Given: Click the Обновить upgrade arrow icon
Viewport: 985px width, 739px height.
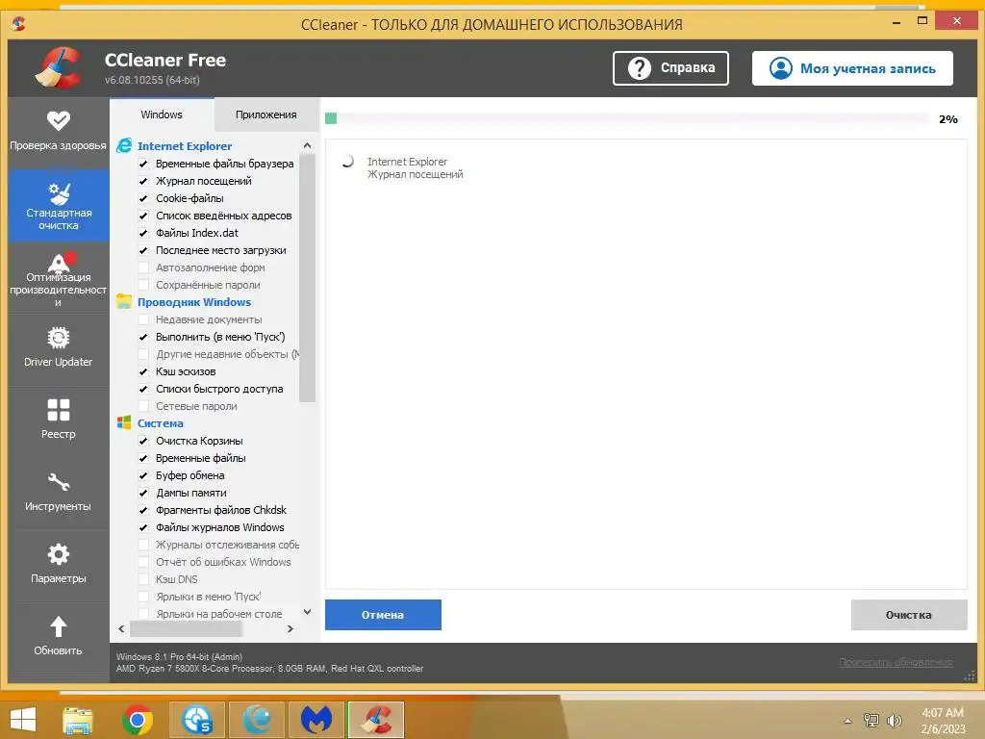Looking at the screenshot, I should click(x=59, y=626).
